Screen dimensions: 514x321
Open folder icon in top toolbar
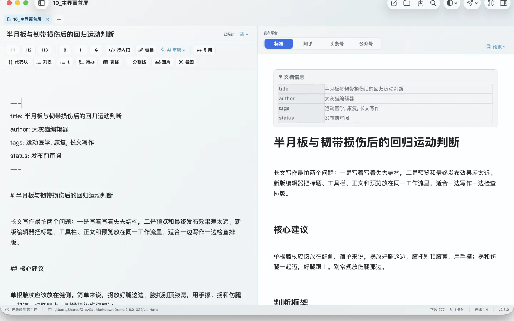point(407,3)
